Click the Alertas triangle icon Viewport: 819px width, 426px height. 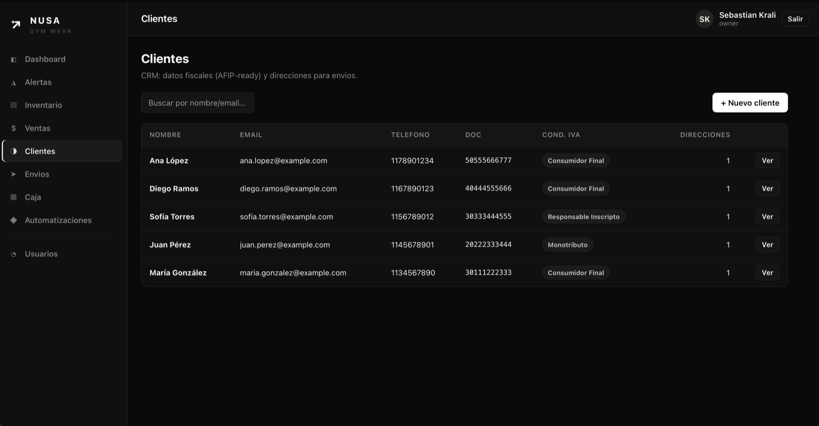14,83
